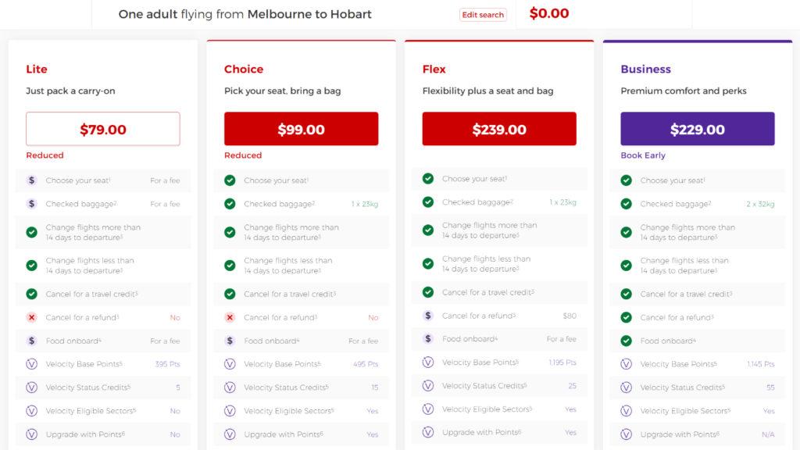Click the dollar icon for Flex cancel refund
Screen dimensions: 800x450
click(428, 317)
